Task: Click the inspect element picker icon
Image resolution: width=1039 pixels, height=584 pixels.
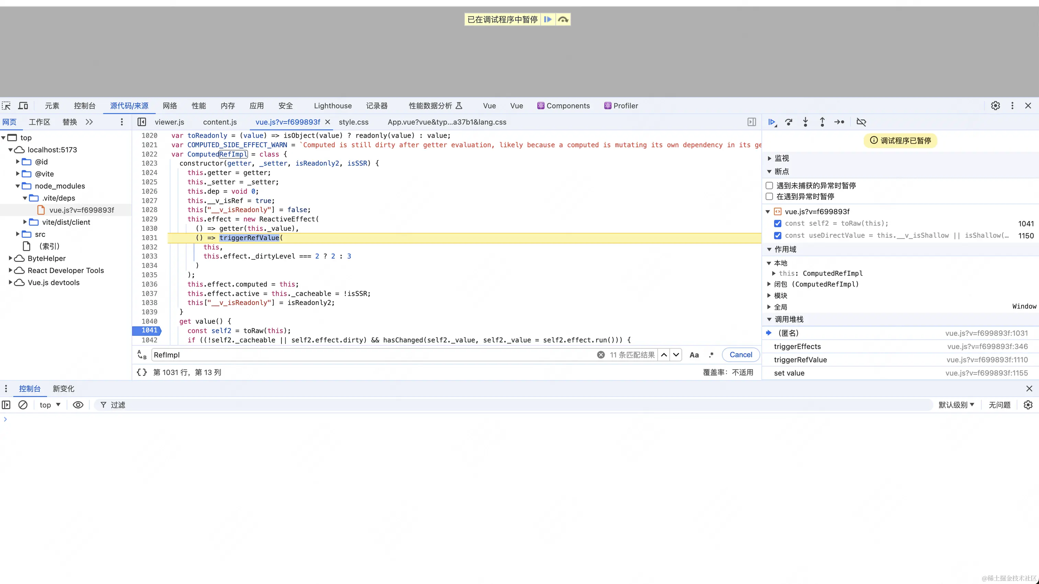Action: (x=7, y=106)
